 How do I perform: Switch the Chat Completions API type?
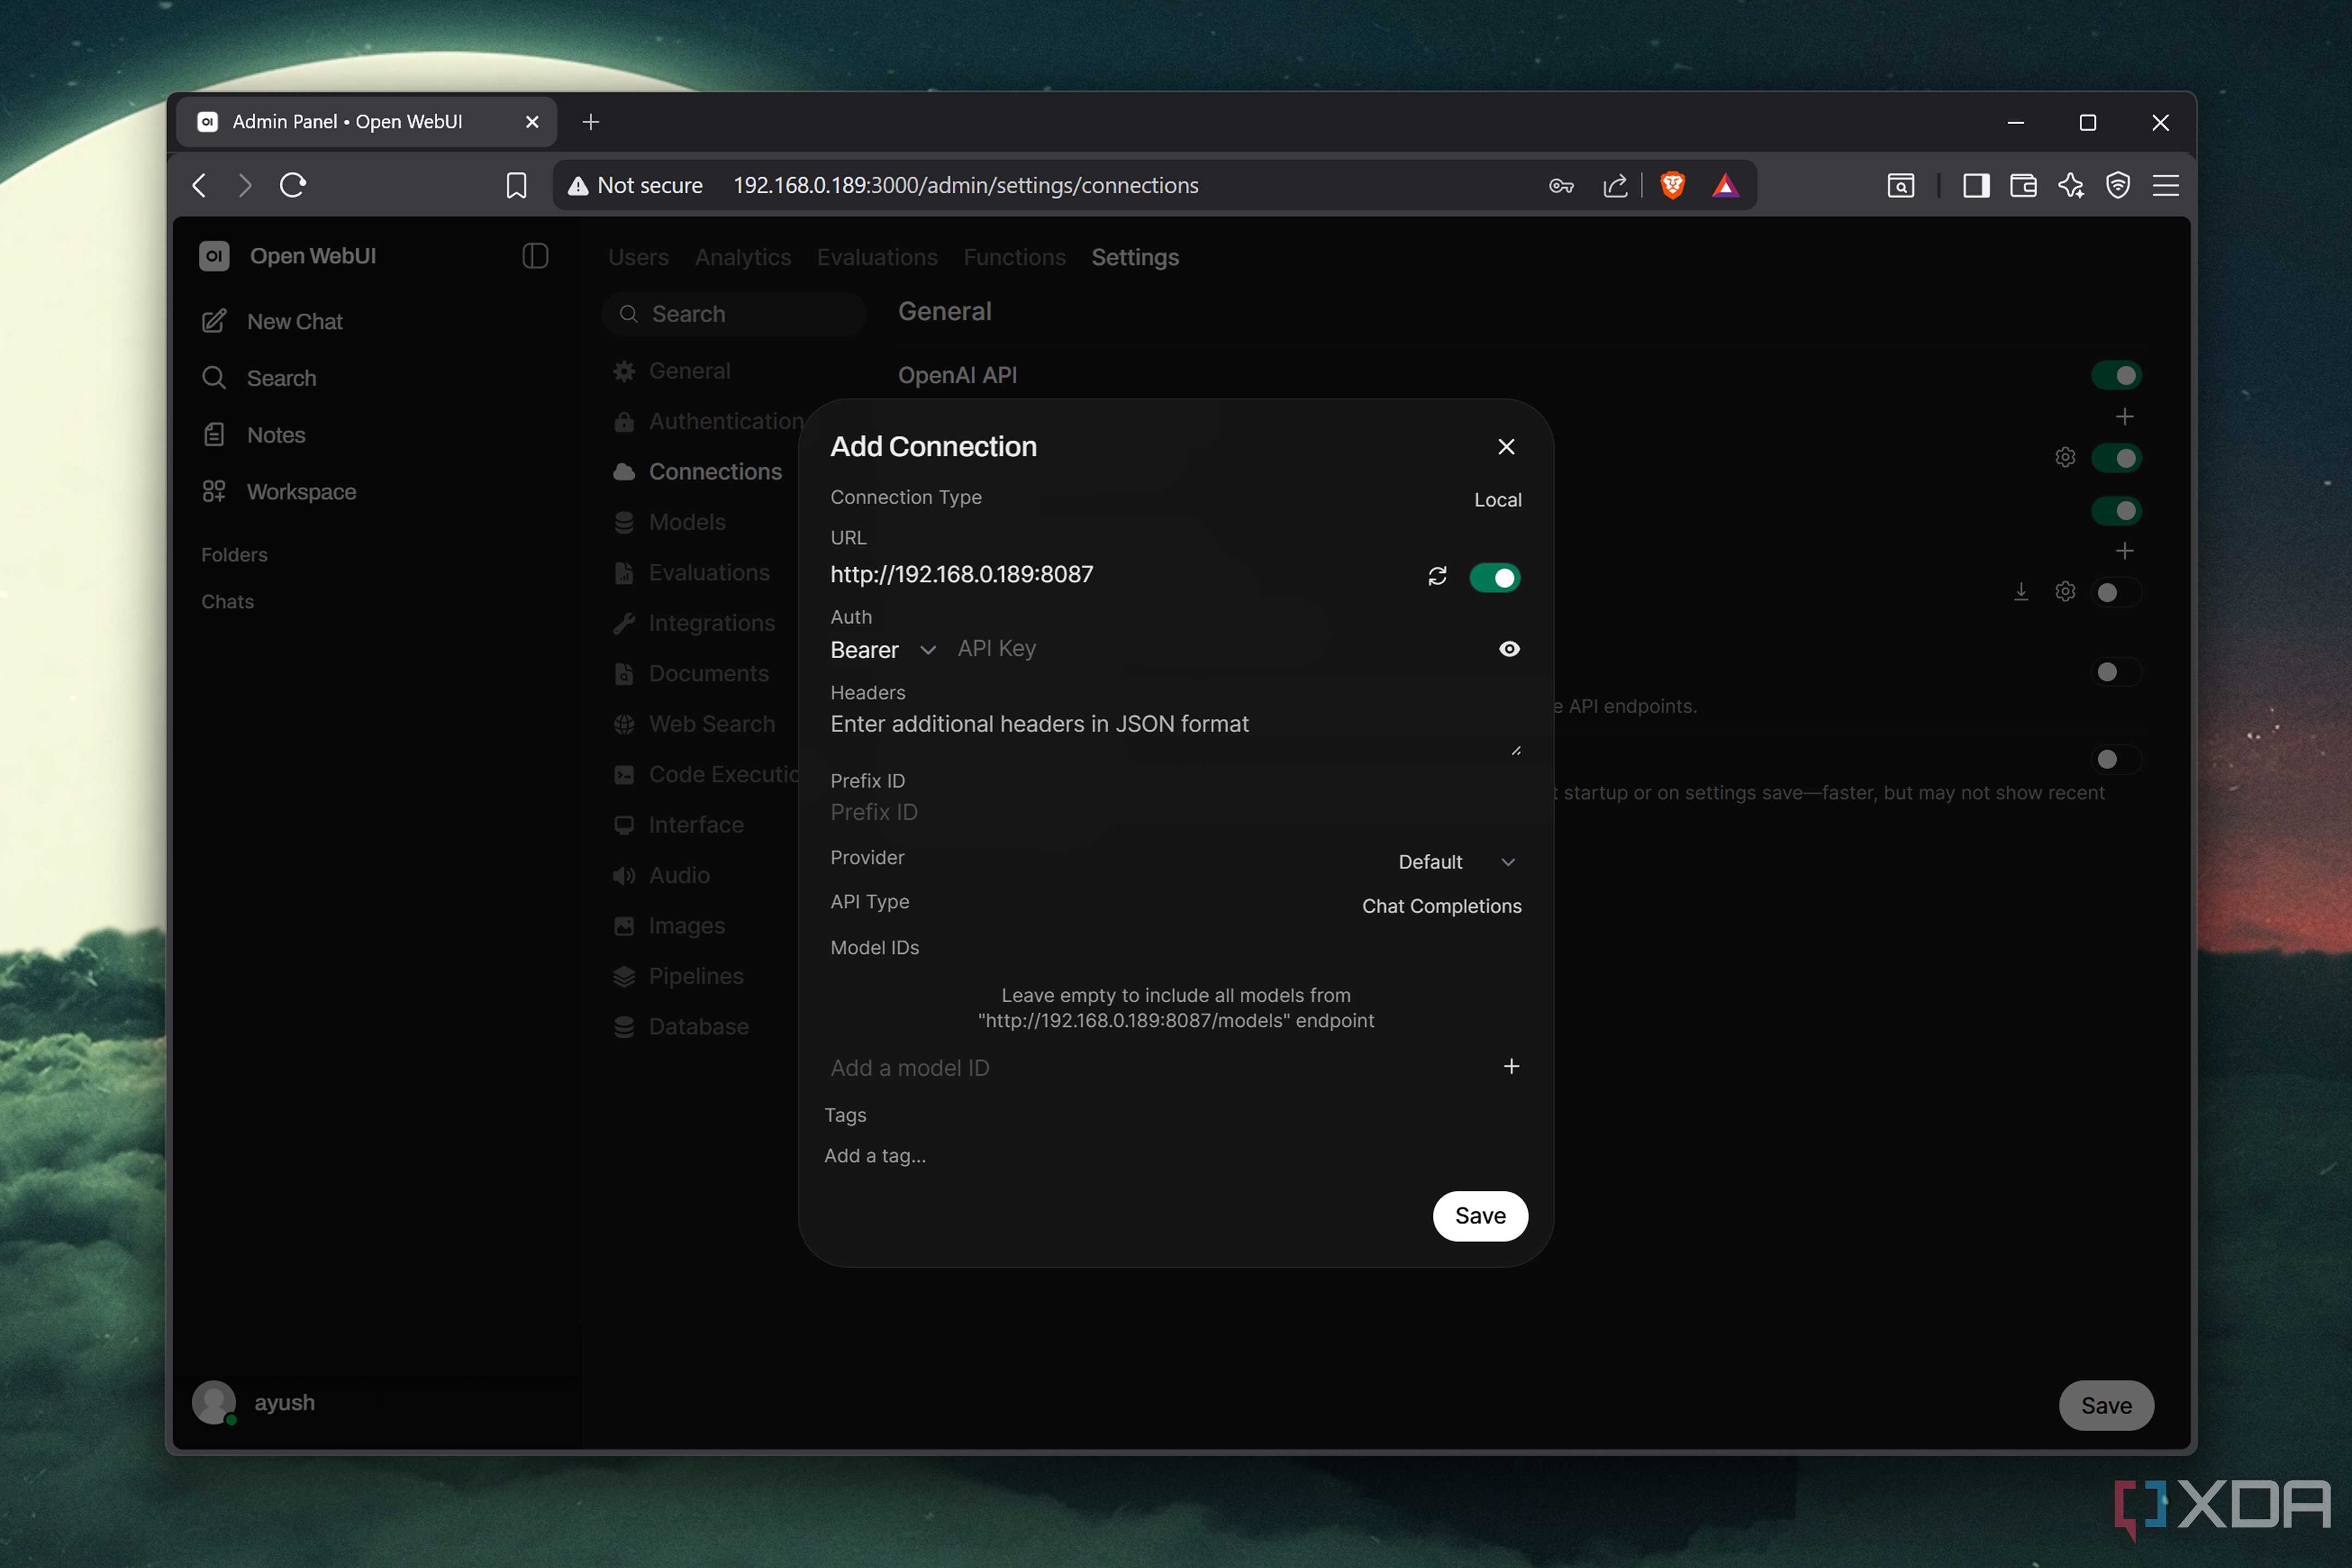(x=1441, y=906)
